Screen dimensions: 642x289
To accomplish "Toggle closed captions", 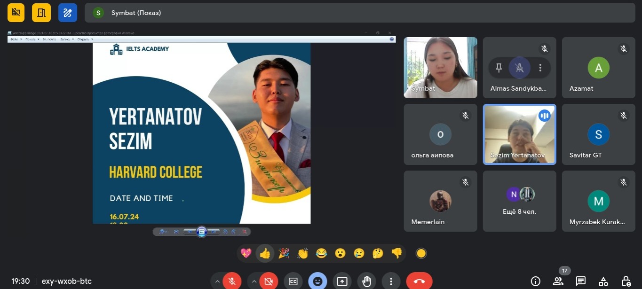I will coord(293,281).
